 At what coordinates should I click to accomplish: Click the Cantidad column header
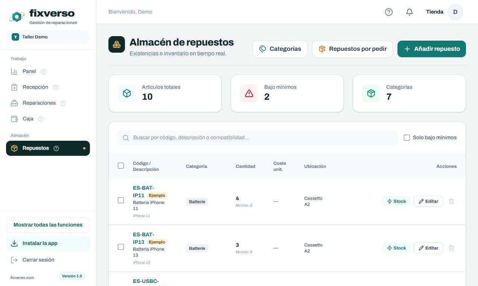pos(245,166)
